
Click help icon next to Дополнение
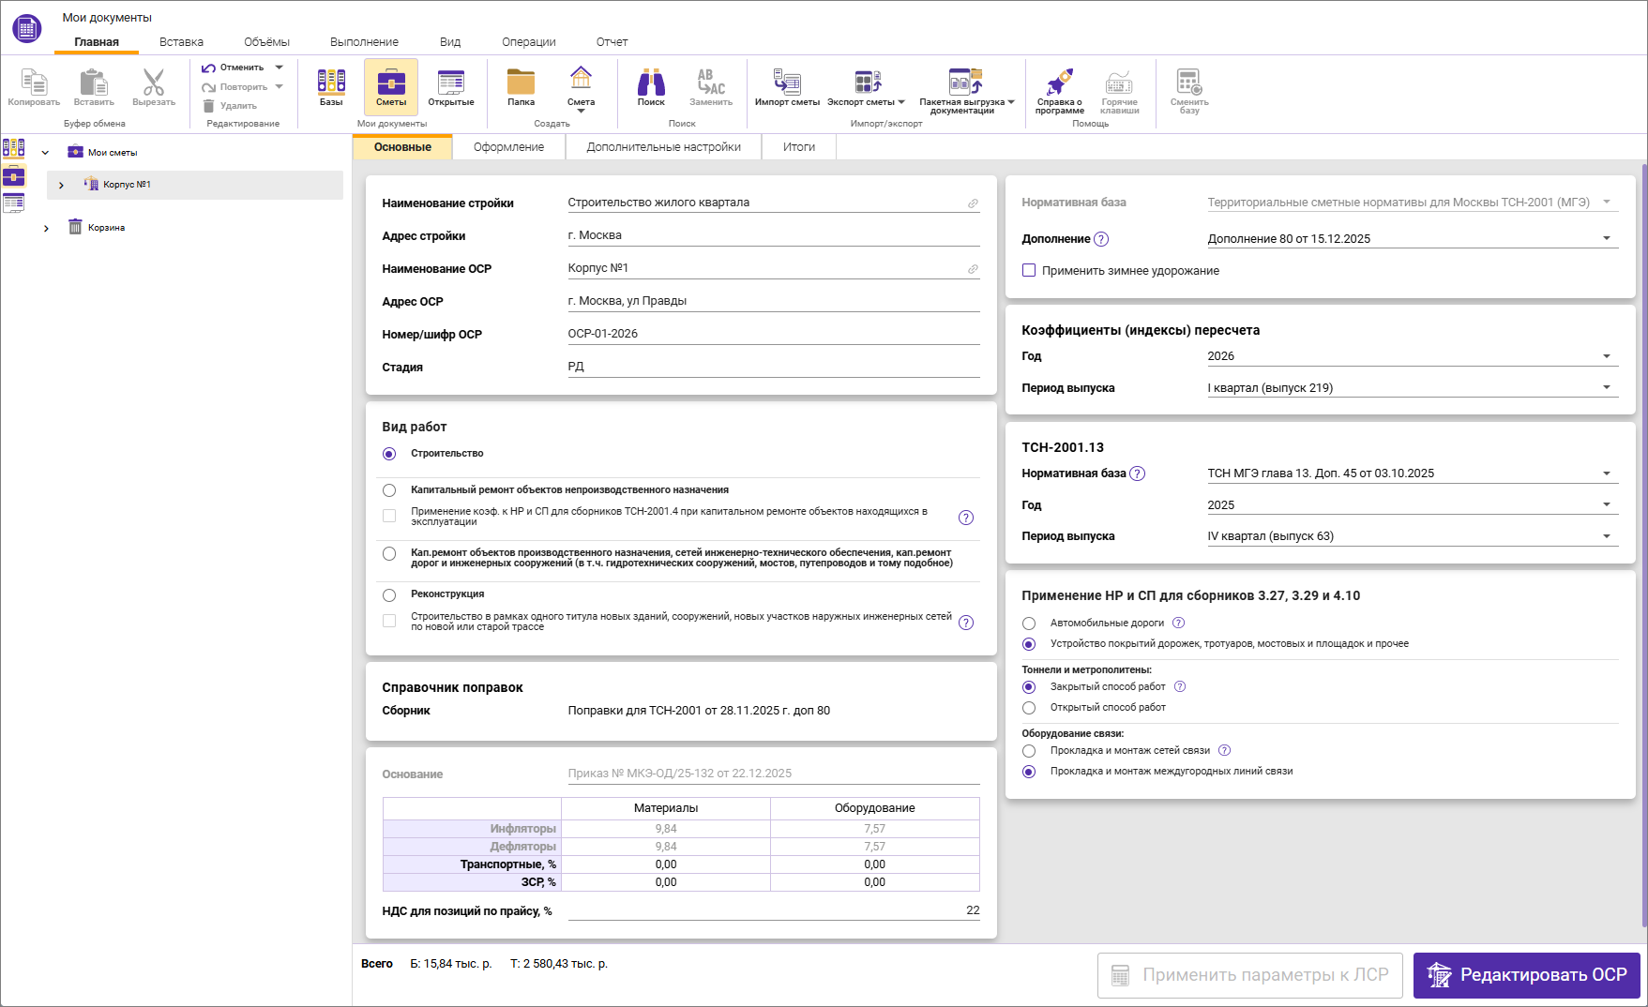click(x=1101, y=239)
